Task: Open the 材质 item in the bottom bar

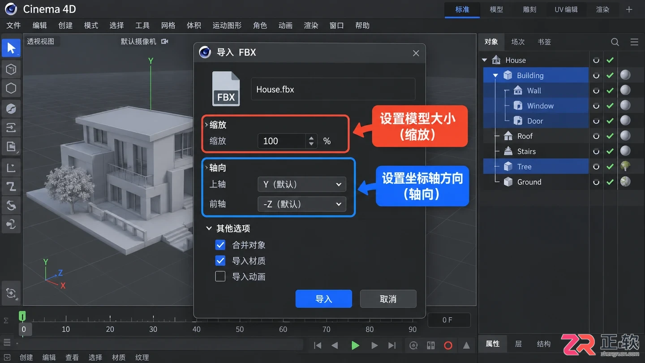Action: tap(119, 357)
